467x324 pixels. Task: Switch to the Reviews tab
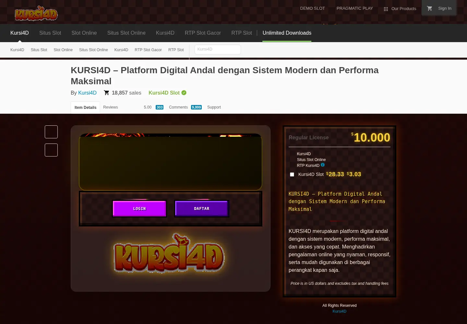tap(111, 107)
